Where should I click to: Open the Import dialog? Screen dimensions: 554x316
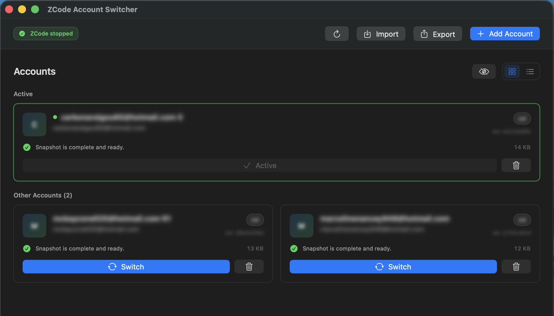381,34
